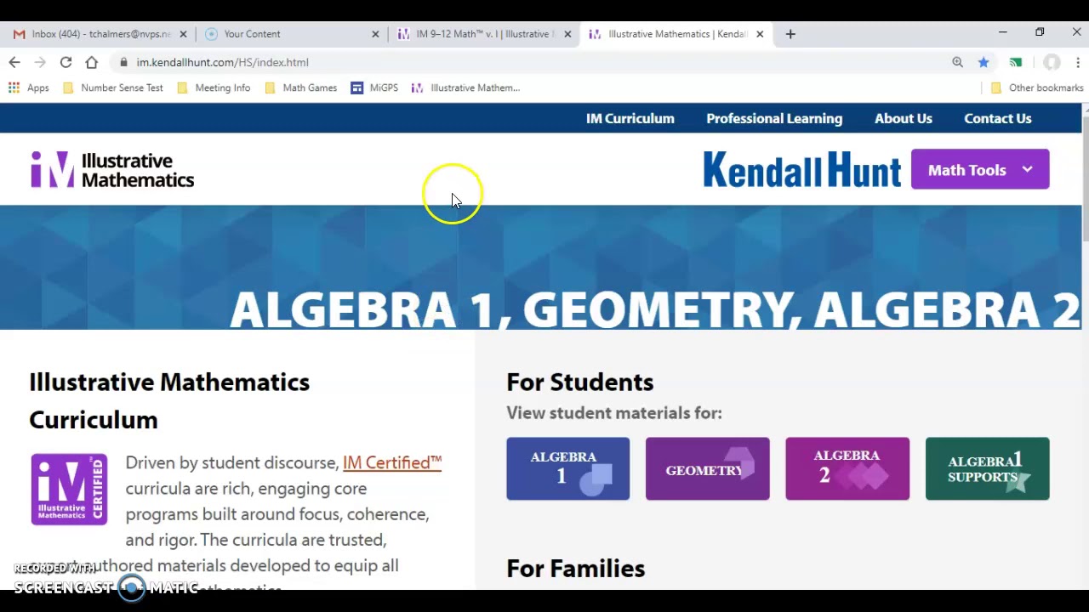Open a new browser tab with plus icon
Screen dimensions: 1089x612
790,34
